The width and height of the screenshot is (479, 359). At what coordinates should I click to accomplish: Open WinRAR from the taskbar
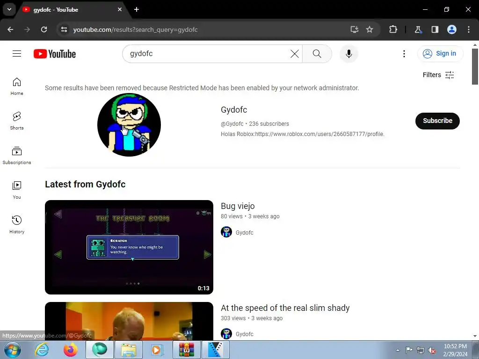coord(186,350)
